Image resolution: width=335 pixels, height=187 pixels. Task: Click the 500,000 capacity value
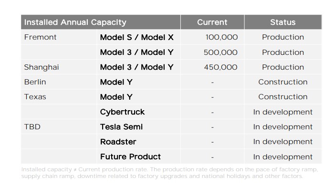220,52
